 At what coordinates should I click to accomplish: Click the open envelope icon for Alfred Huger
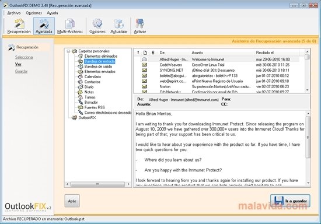point(144,60)
